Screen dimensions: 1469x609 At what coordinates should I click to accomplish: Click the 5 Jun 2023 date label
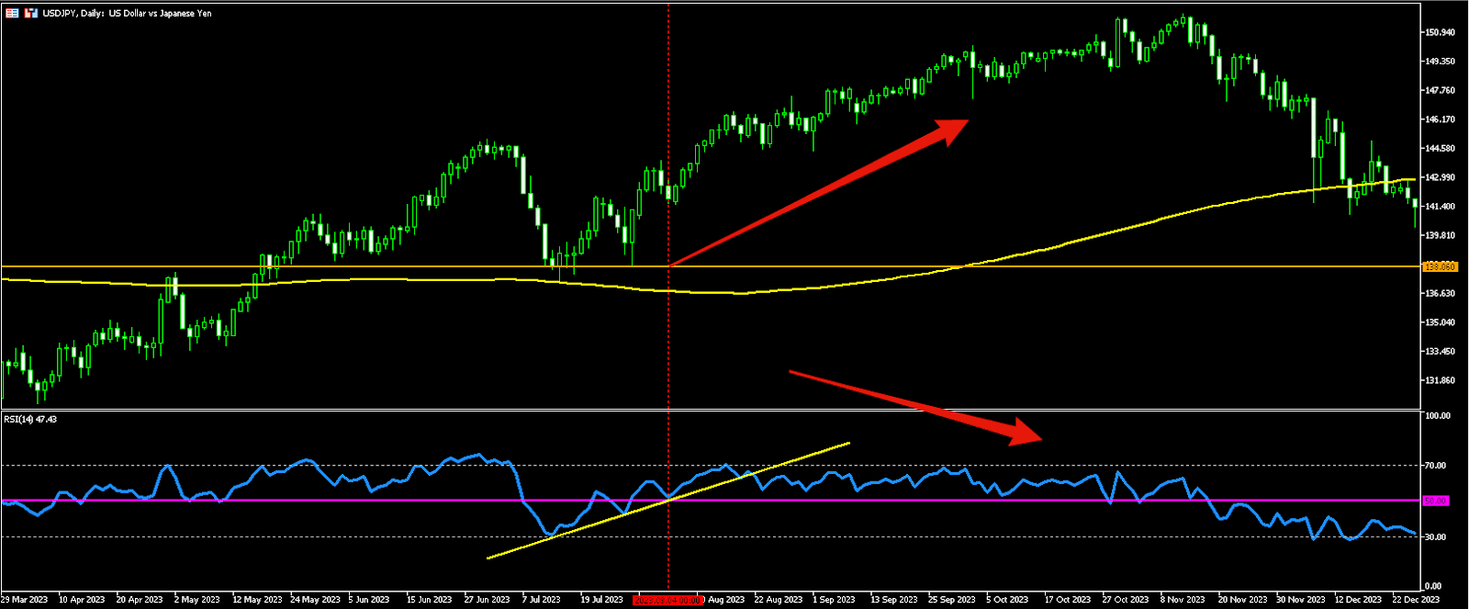pyautogui.click(x=369, y=600)
